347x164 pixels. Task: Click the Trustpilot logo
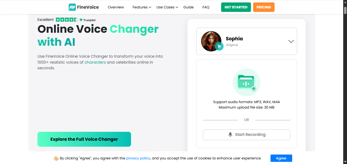pos(87,20)
